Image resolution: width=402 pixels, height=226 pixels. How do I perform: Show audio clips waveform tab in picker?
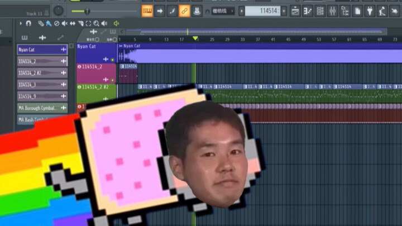42,38
